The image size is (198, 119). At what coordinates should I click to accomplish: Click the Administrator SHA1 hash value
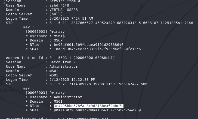tap(97, 110)
